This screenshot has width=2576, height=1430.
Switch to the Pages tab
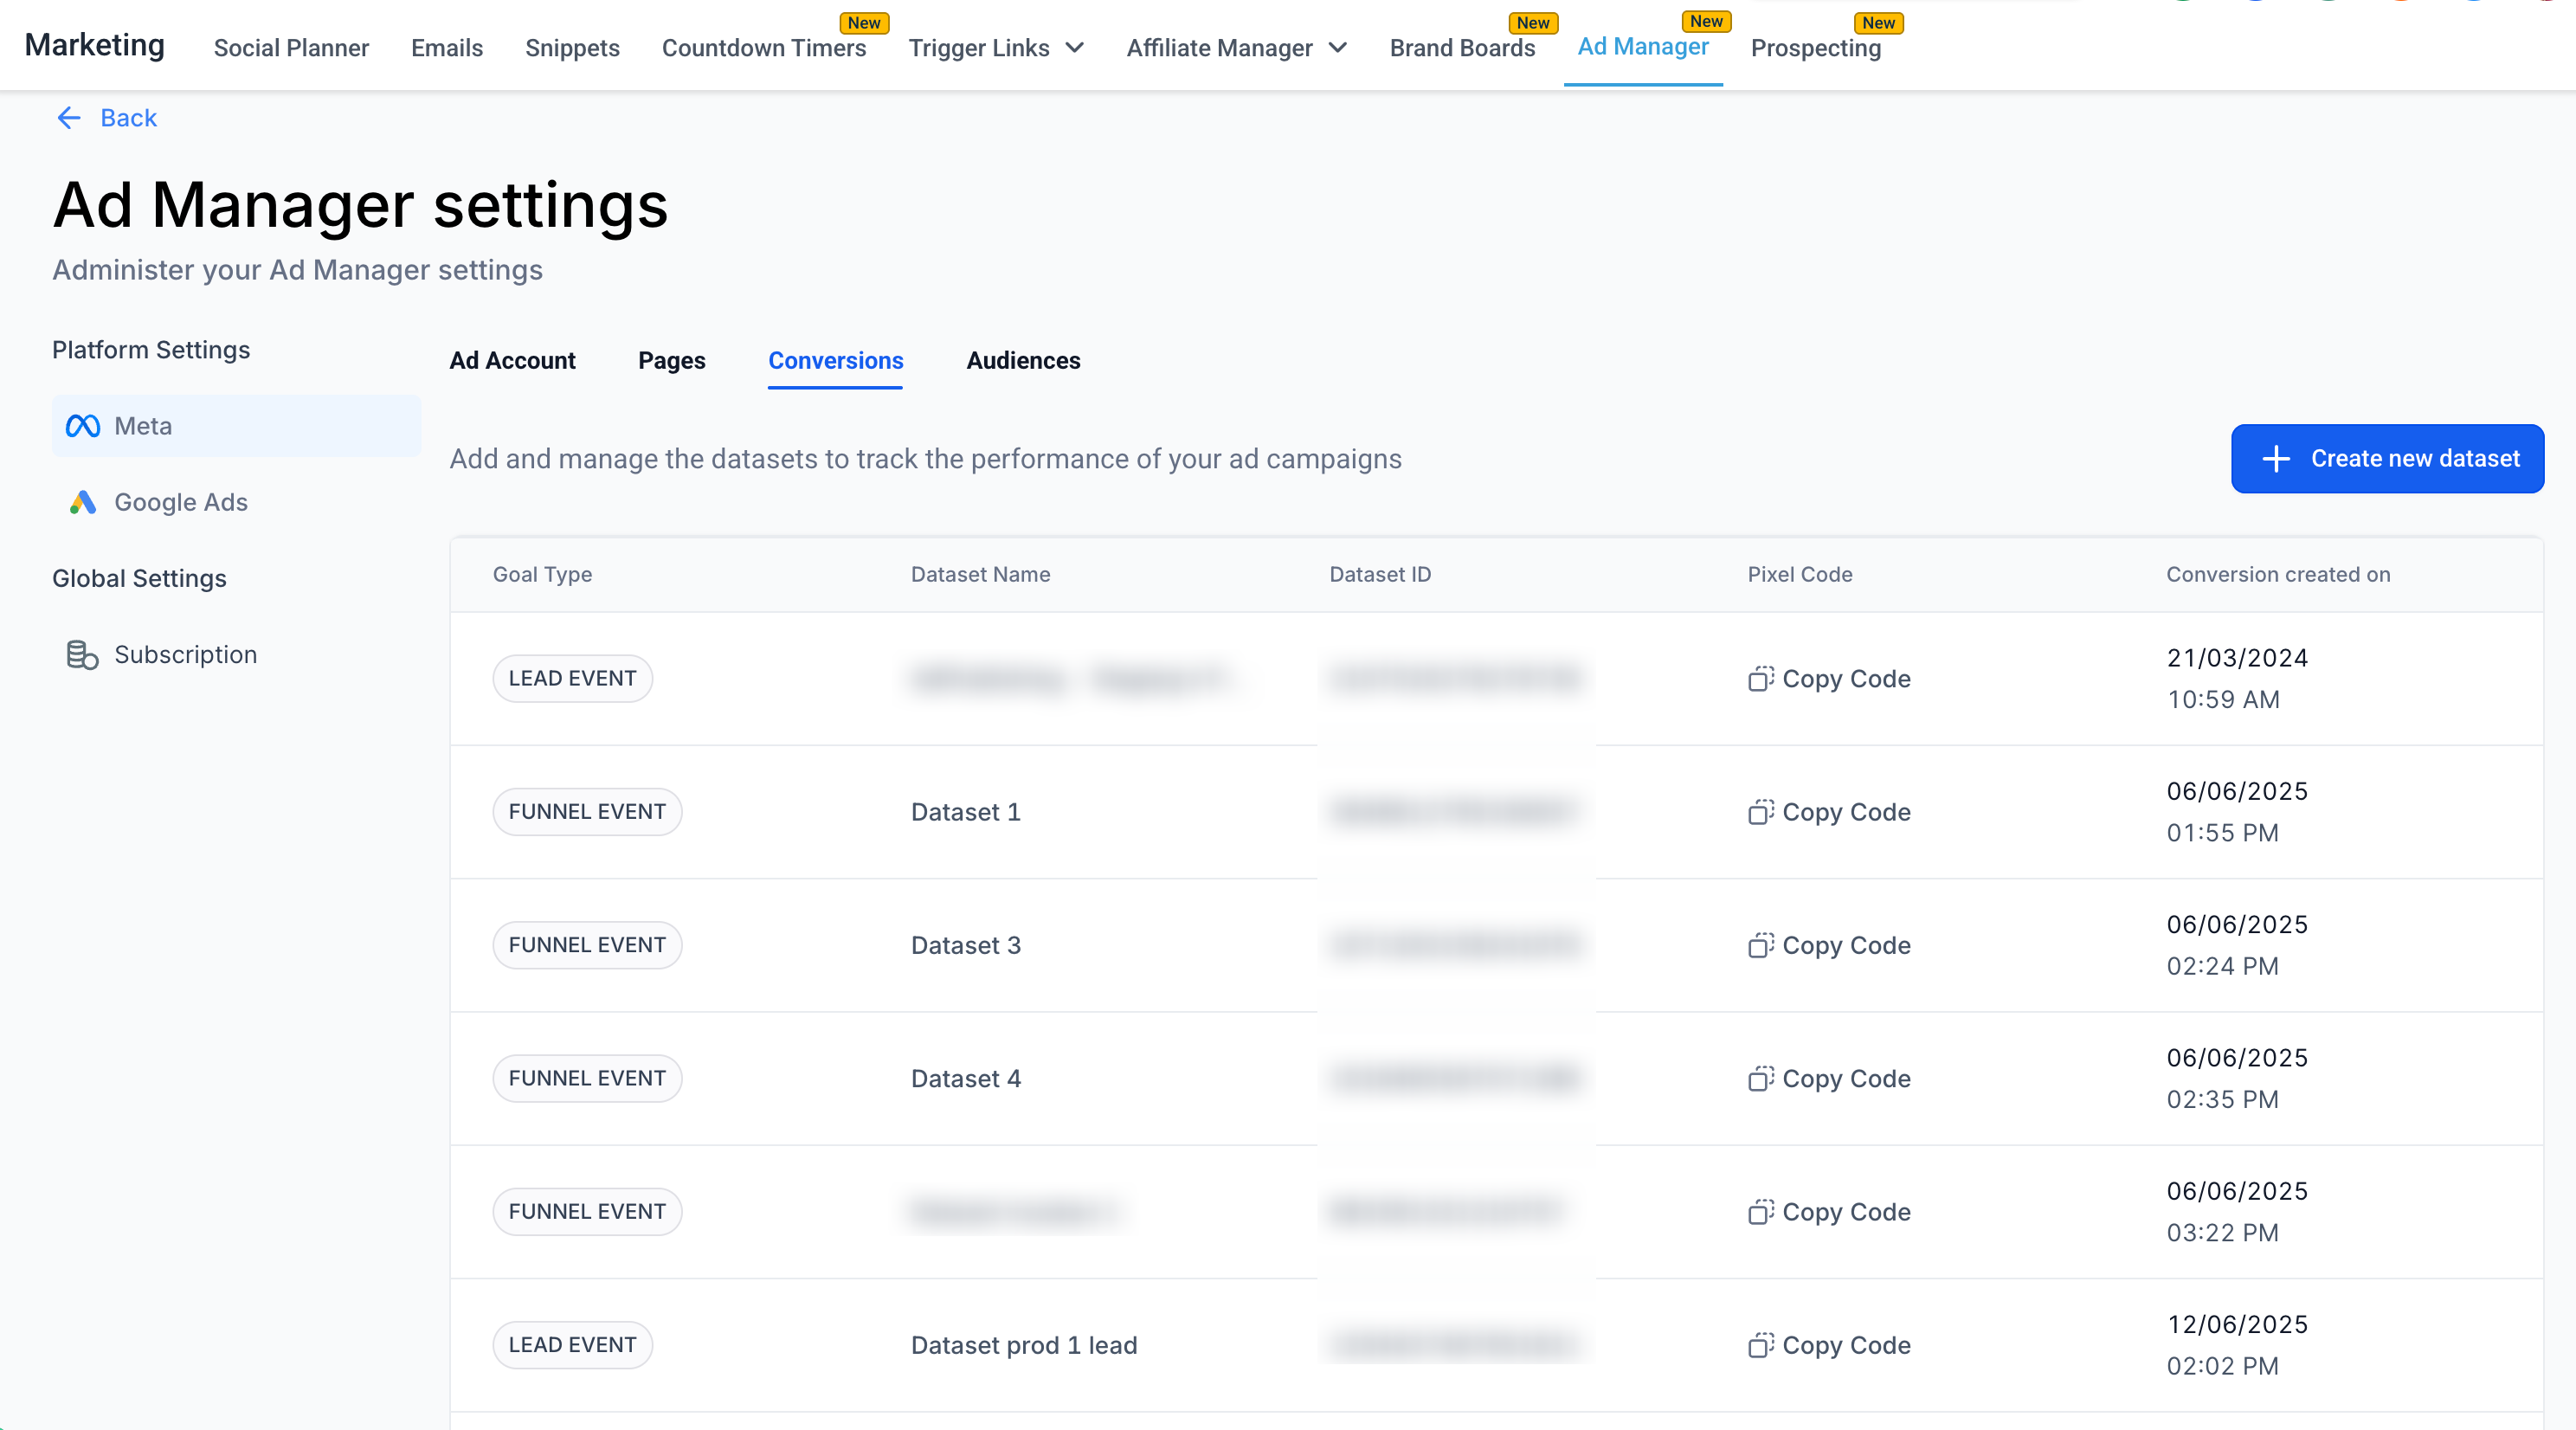click(671, 360)
